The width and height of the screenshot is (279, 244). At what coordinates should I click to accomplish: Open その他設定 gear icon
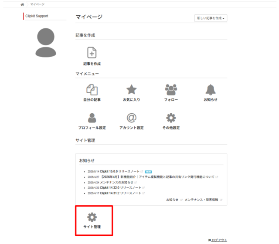[171, 118]
